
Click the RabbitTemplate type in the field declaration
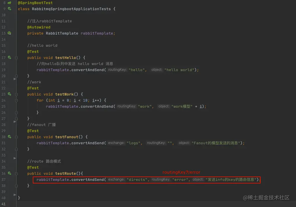click(x=62, y=33)
